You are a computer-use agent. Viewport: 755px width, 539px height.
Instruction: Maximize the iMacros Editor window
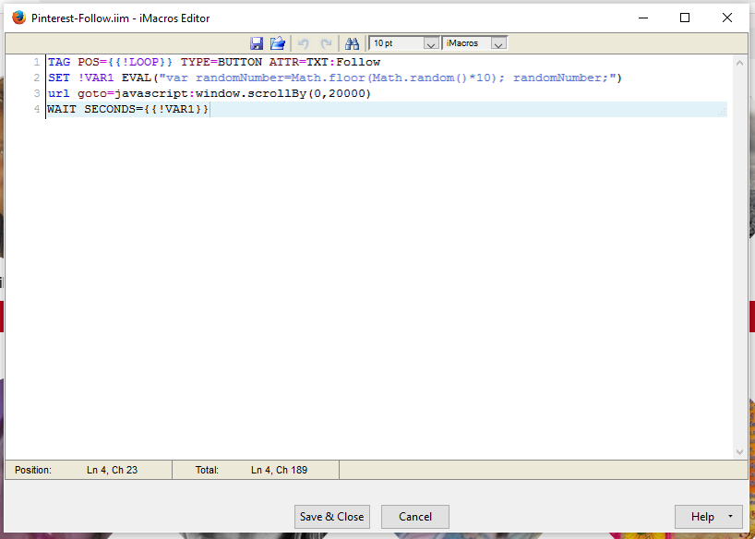(x=685, y=18)
